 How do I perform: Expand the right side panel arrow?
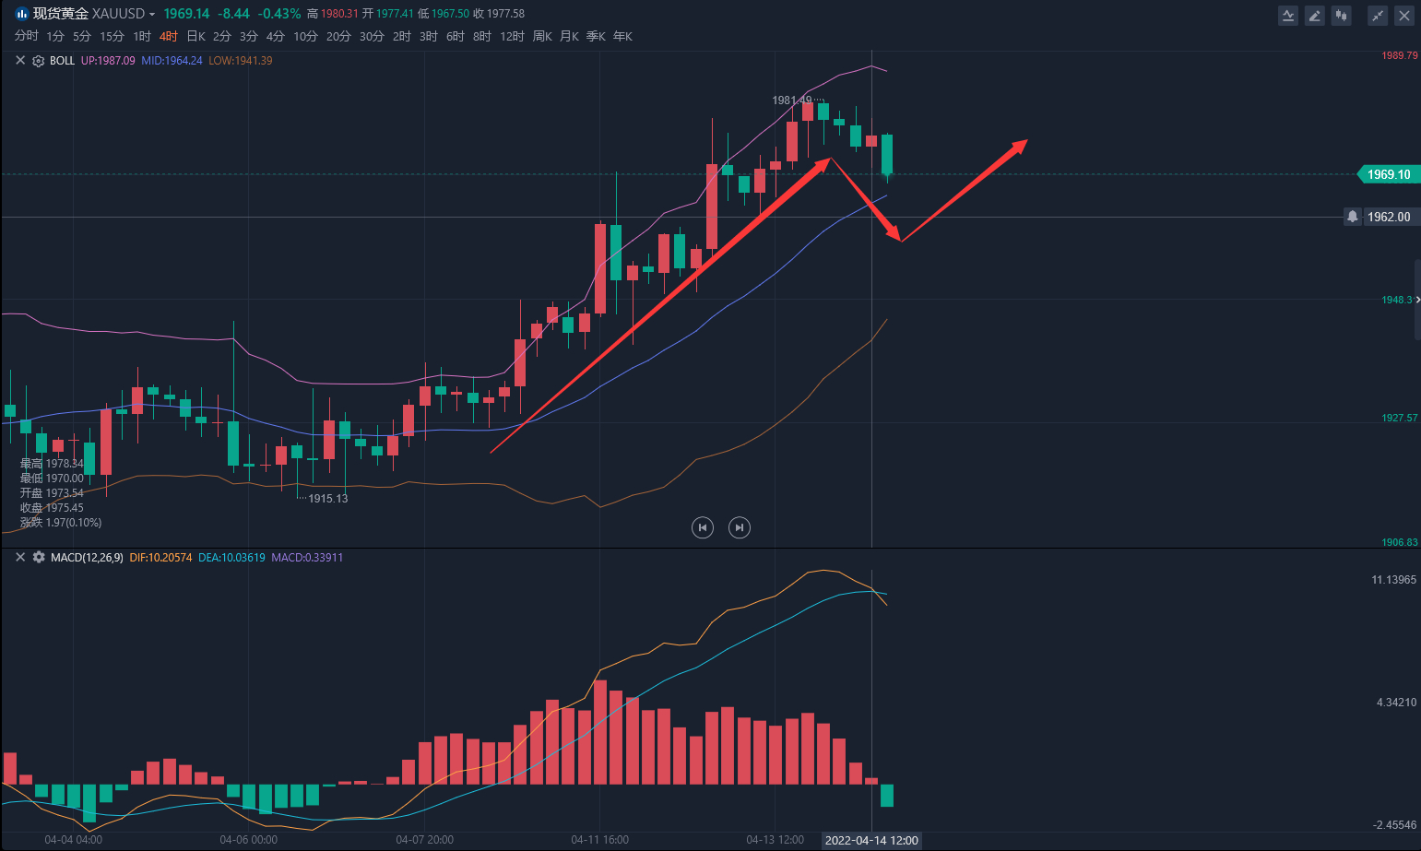pyautogui.click(x=1417, y=300)
